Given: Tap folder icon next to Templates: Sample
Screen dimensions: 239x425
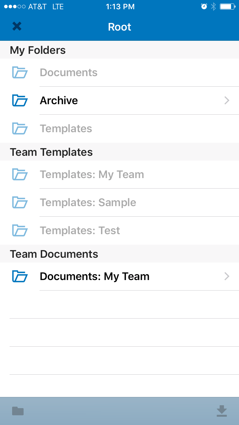Looking at the screenshot, I should click(x=20, y=203).
